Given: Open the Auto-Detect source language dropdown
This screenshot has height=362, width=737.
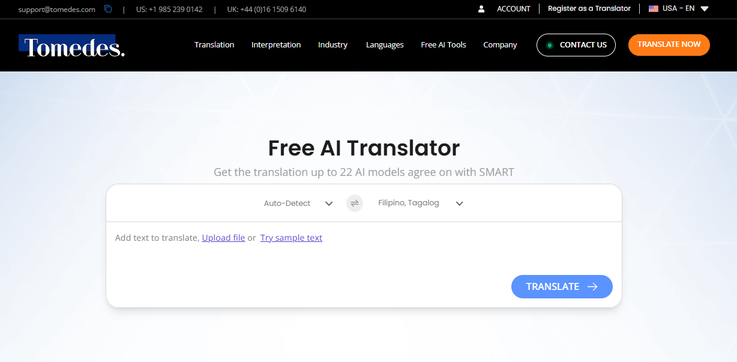Looking at the screenshot, I should click(x=298, y=203).
